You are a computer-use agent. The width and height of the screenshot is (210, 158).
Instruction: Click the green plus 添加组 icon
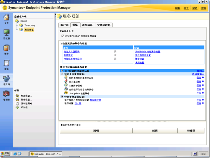[17, 107]
